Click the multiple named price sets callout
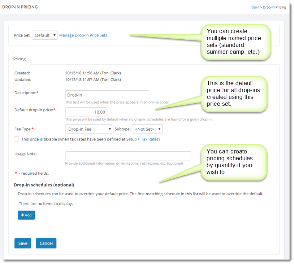Image resolution: width=295 pixels, height=265 pixels. (235, 42)
